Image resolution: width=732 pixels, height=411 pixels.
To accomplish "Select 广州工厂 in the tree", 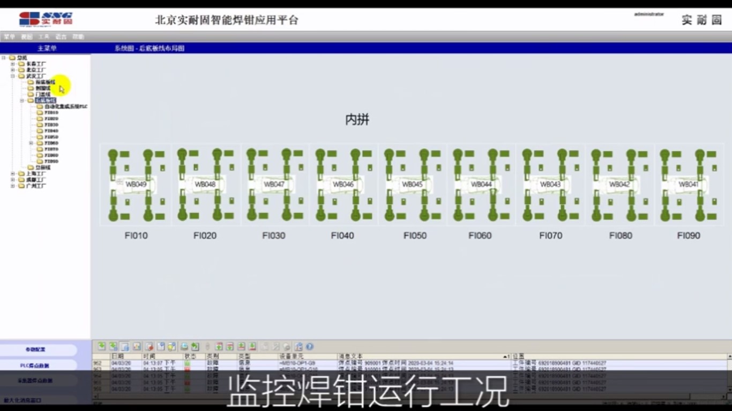I will [x=36, y=186].
